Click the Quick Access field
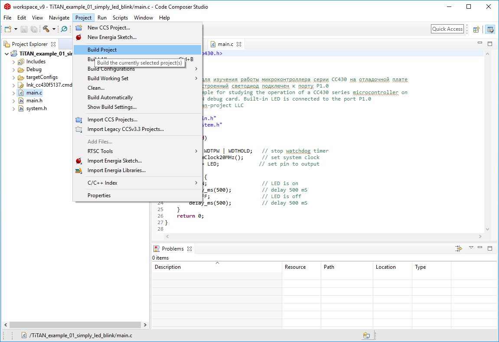Screen dimensions: 499x342 click(x=447, y=29)
